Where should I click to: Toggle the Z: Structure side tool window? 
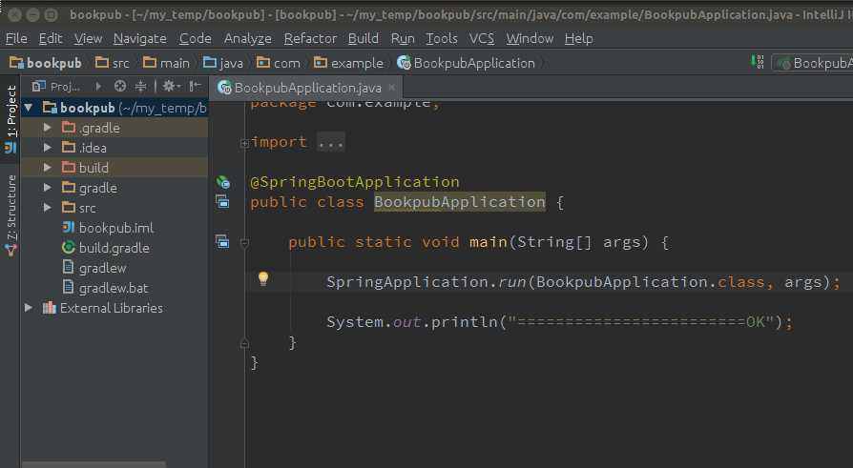(10, 215)
